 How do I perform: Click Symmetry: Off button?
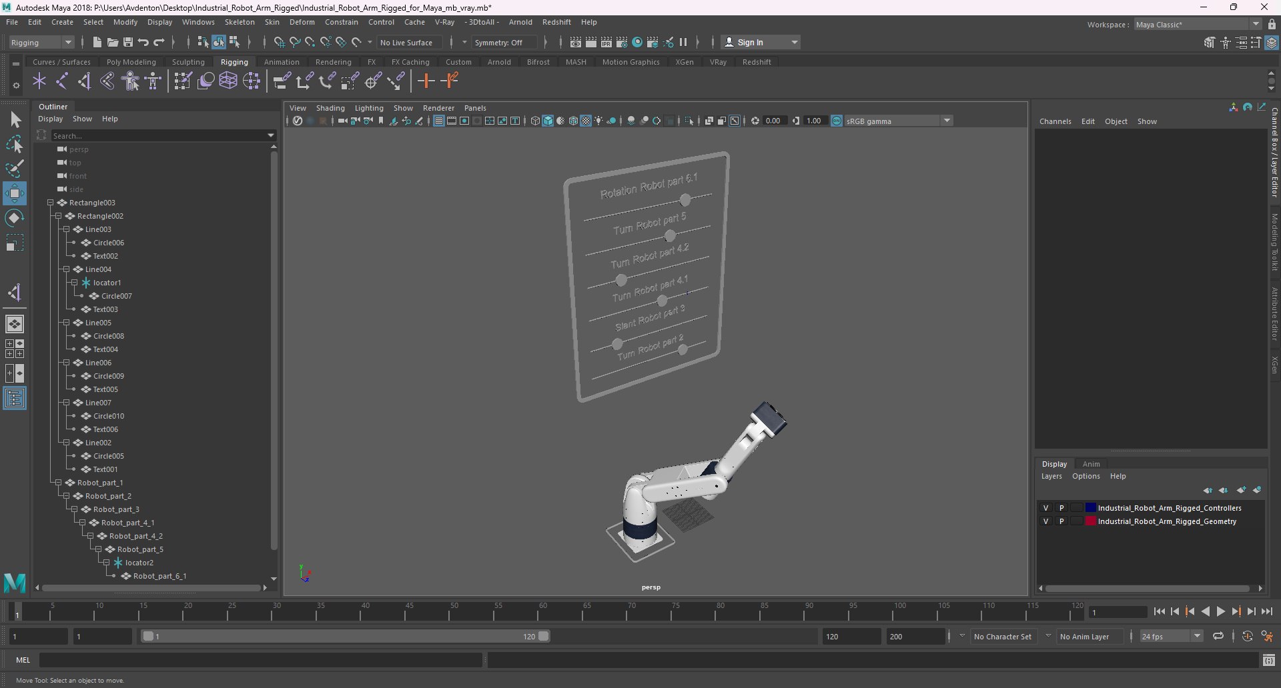tap(504, 42)
